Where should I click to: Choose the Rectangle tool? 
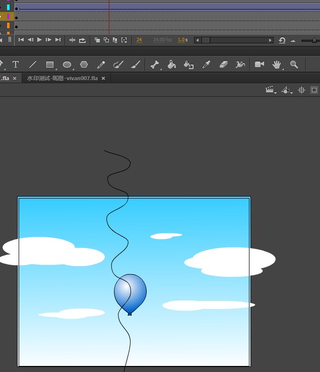[50, 65]
